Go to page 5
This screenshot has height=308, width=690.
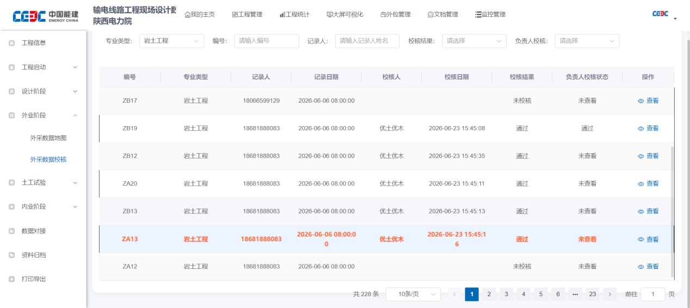540,294
